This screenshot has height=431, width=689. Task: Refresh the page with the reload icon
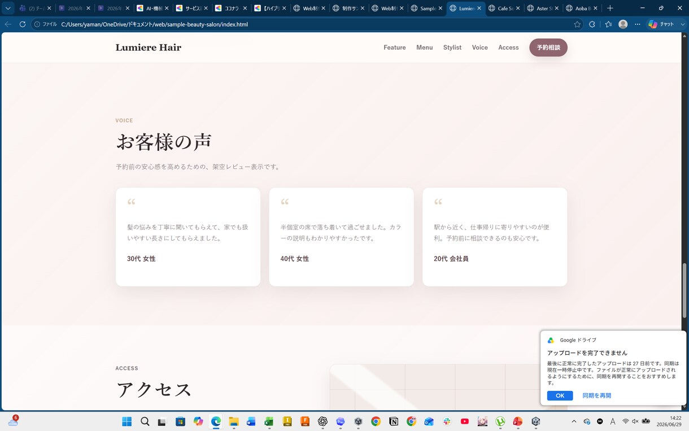point(23,24)
